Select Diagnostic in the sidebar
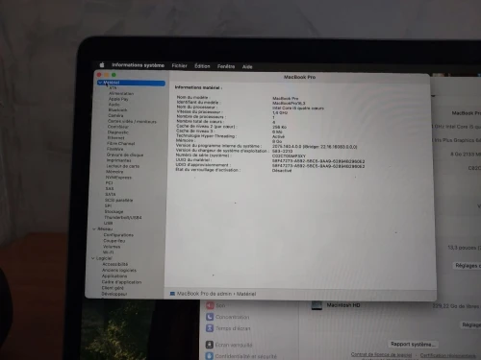The height and width of the screenshot is (360, 481). coord(118,132)
